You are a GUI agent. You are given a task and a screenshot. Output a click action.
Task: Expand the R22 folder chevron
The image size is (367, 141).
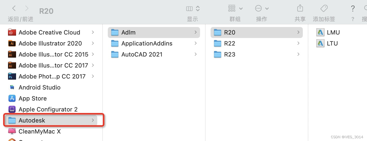(x=298, y=43)
